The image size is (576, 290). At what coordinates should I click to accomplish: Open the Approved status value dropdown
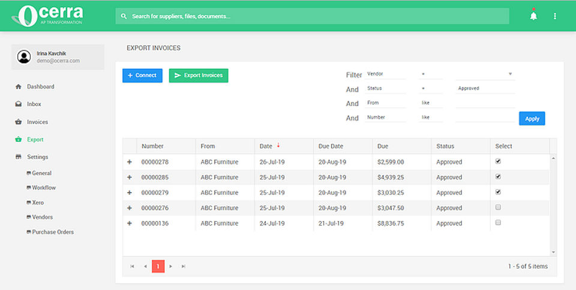(x=485, y=88)
